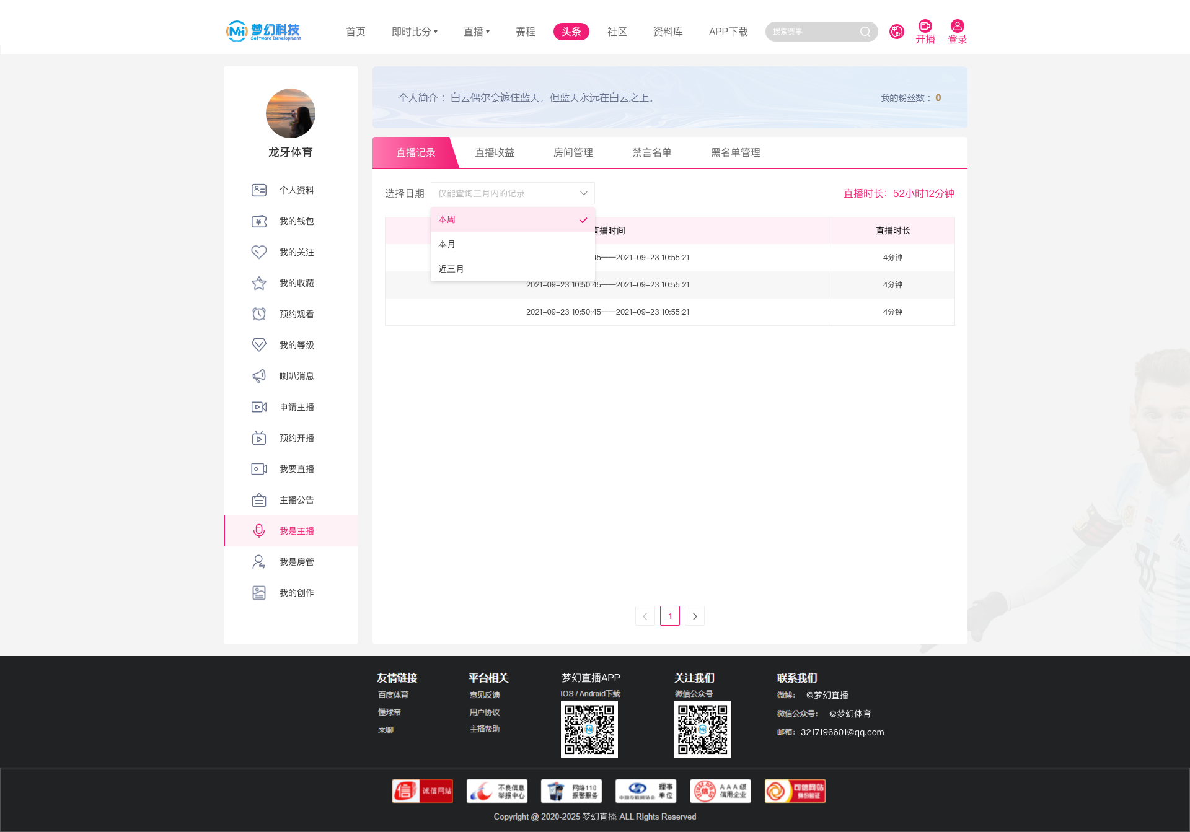1190x832 pixels.
Task: Select 本月 in the date dropdown
Action: (447, 244)
